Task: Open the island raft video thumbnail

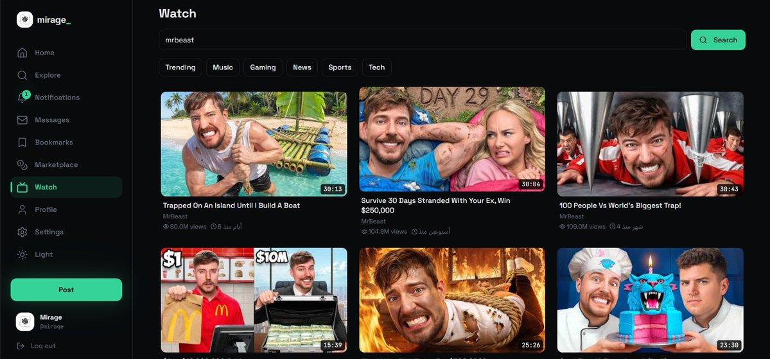Action: click(254, 144)
